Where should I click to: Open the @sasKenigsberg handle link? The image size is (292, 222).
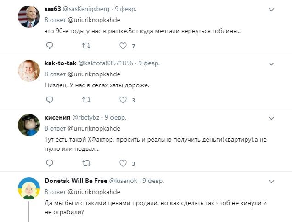(86, 9)
